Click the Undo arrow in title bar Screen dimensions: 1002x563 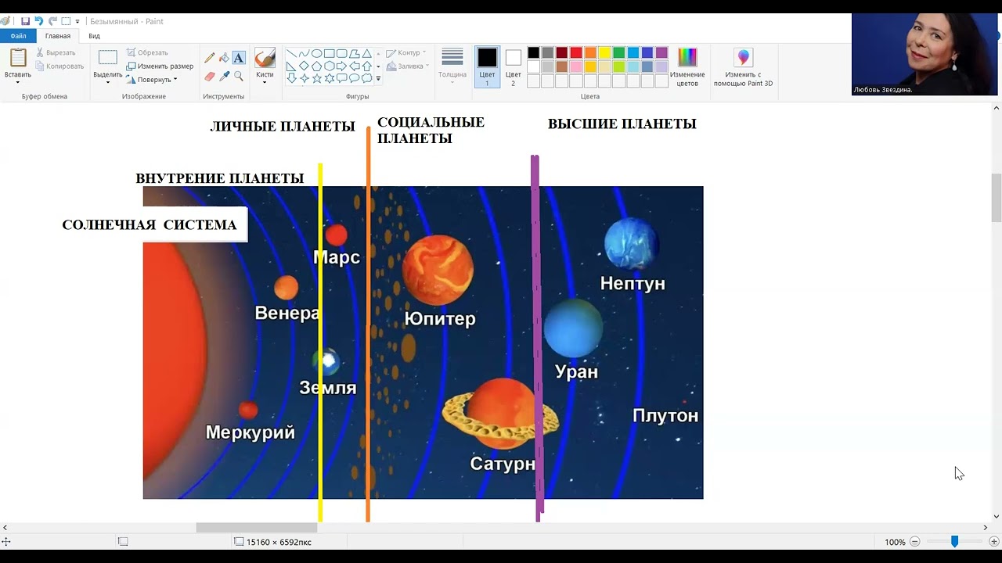(38, 21)
